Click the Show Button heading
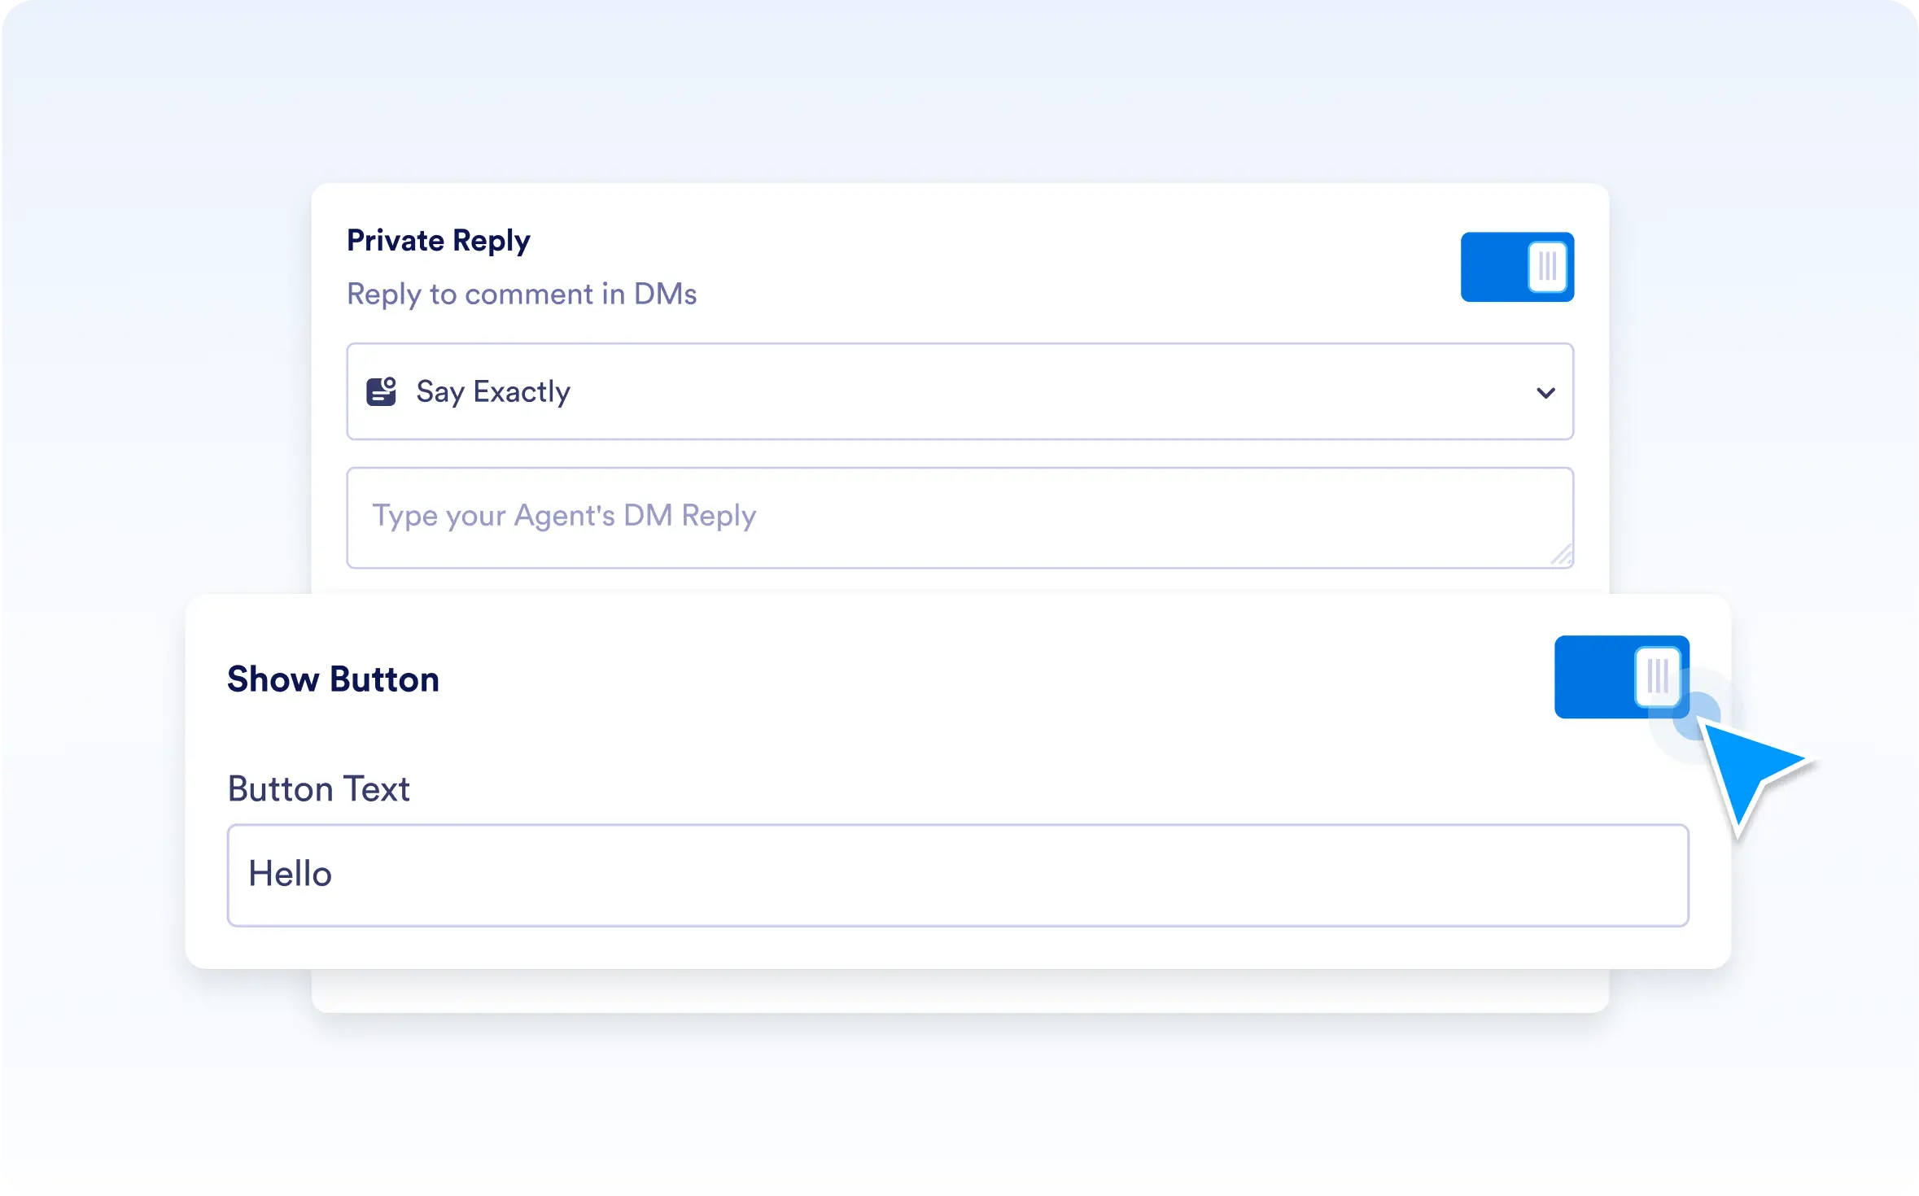Screen dimensions: 1919x1196 point(334,679)
